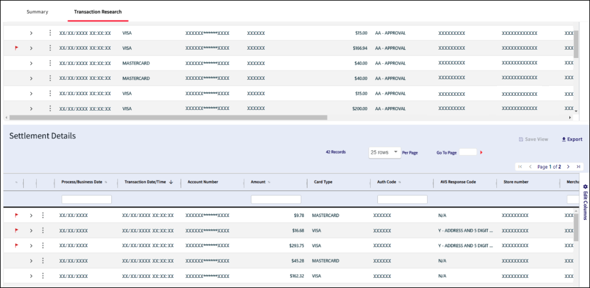Click the upper table's horizontal scrollbar
The height and width of the screenshot is (288, 590).
coord(166,117)
